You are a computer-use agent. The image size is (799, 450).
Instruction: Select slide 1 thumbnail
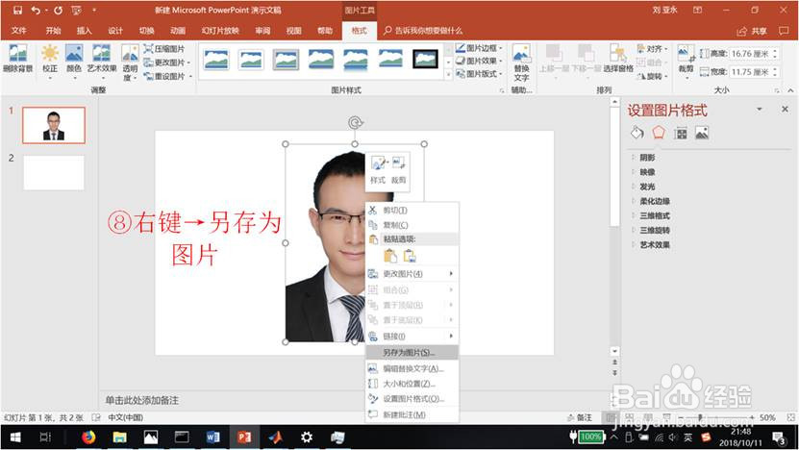[54, 125]
